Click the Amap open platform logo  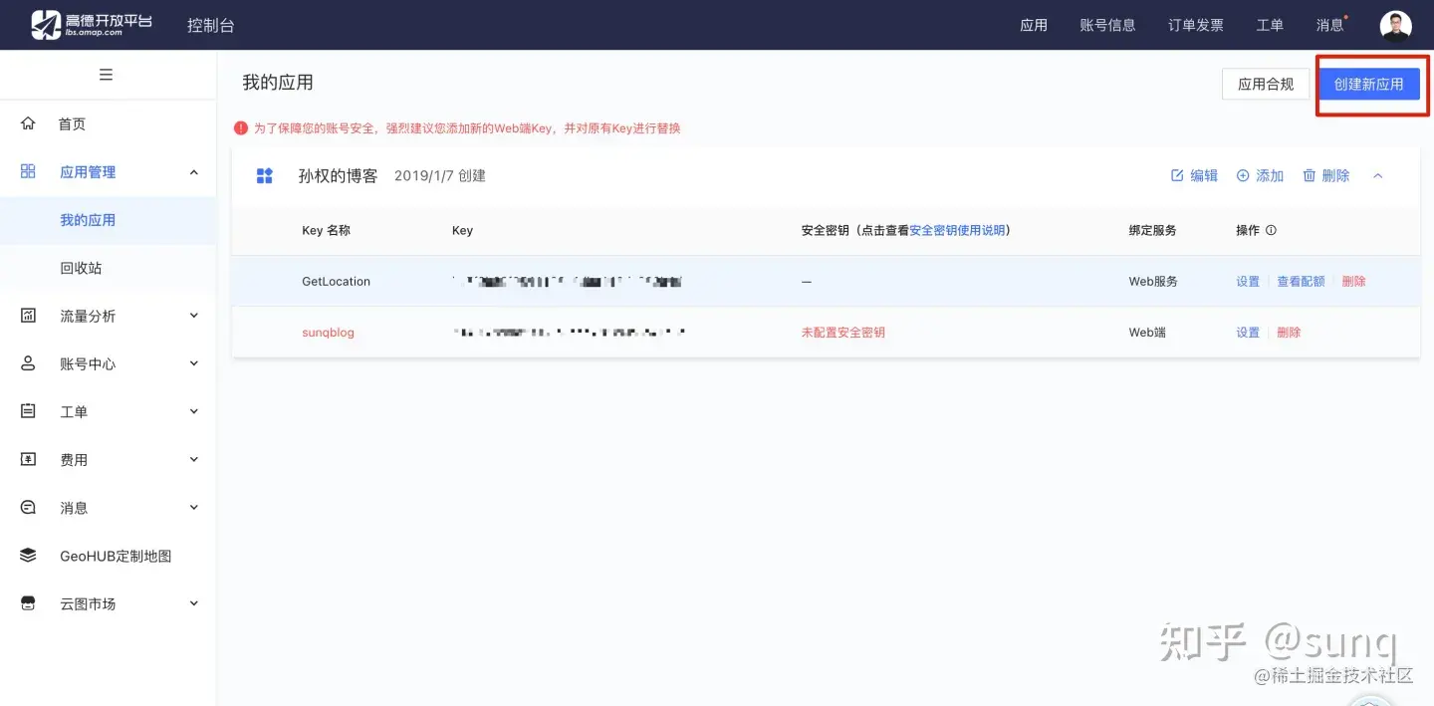coord(91,25)
